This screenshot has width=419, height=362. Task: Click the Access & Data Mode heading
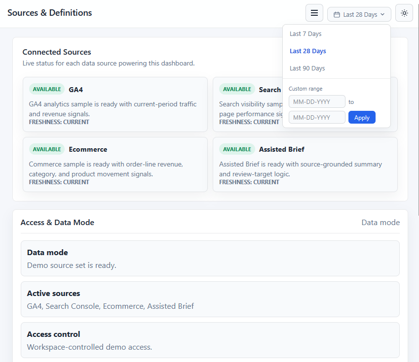(x=57, y=223)
